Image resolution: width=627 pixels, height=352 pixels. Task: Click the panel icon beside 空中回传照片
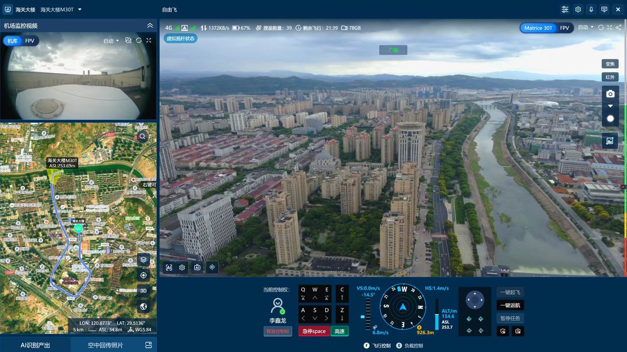148,345
